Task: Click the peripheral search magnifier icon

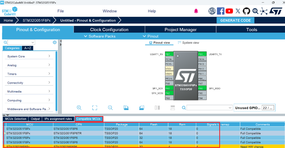Action: click(5, 42)
